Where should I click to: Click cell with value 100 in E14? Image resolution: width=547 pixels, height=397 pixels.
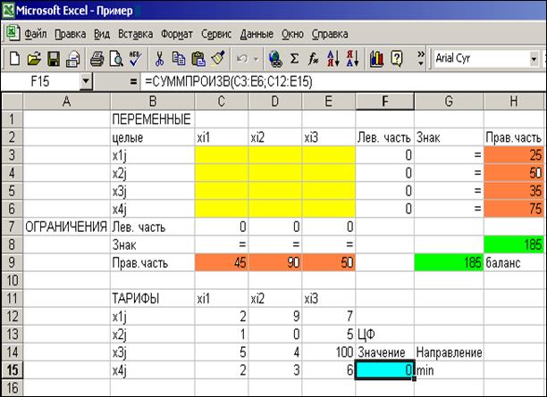[x=329, y=352]
